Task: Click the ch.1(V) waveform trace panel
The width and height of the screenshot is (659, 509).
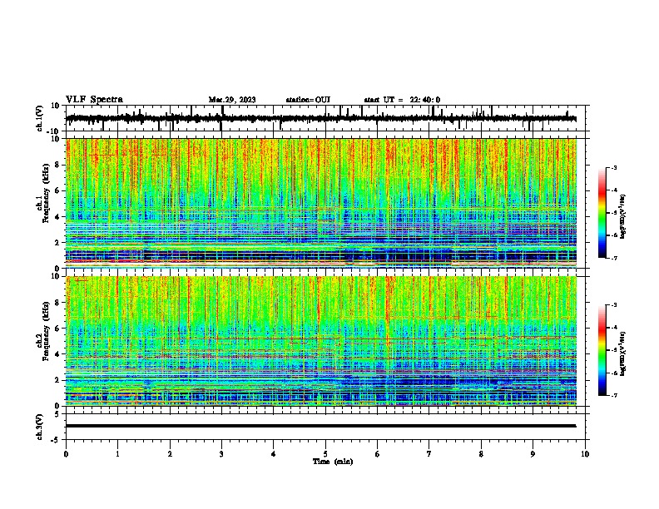Action: pos(327,118)
